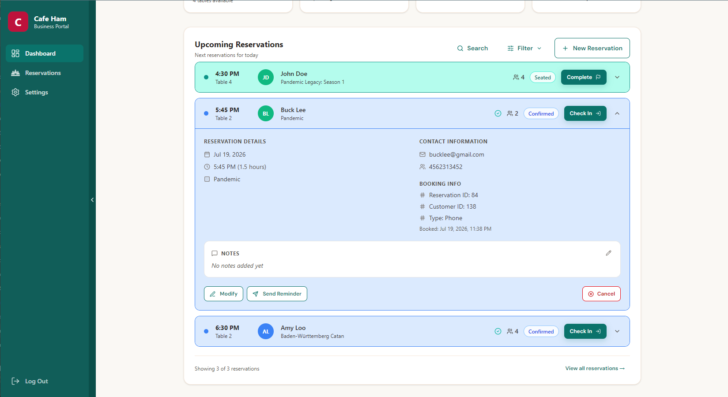Cancel Buck Lee's reservation

click(x=601, y=294)
